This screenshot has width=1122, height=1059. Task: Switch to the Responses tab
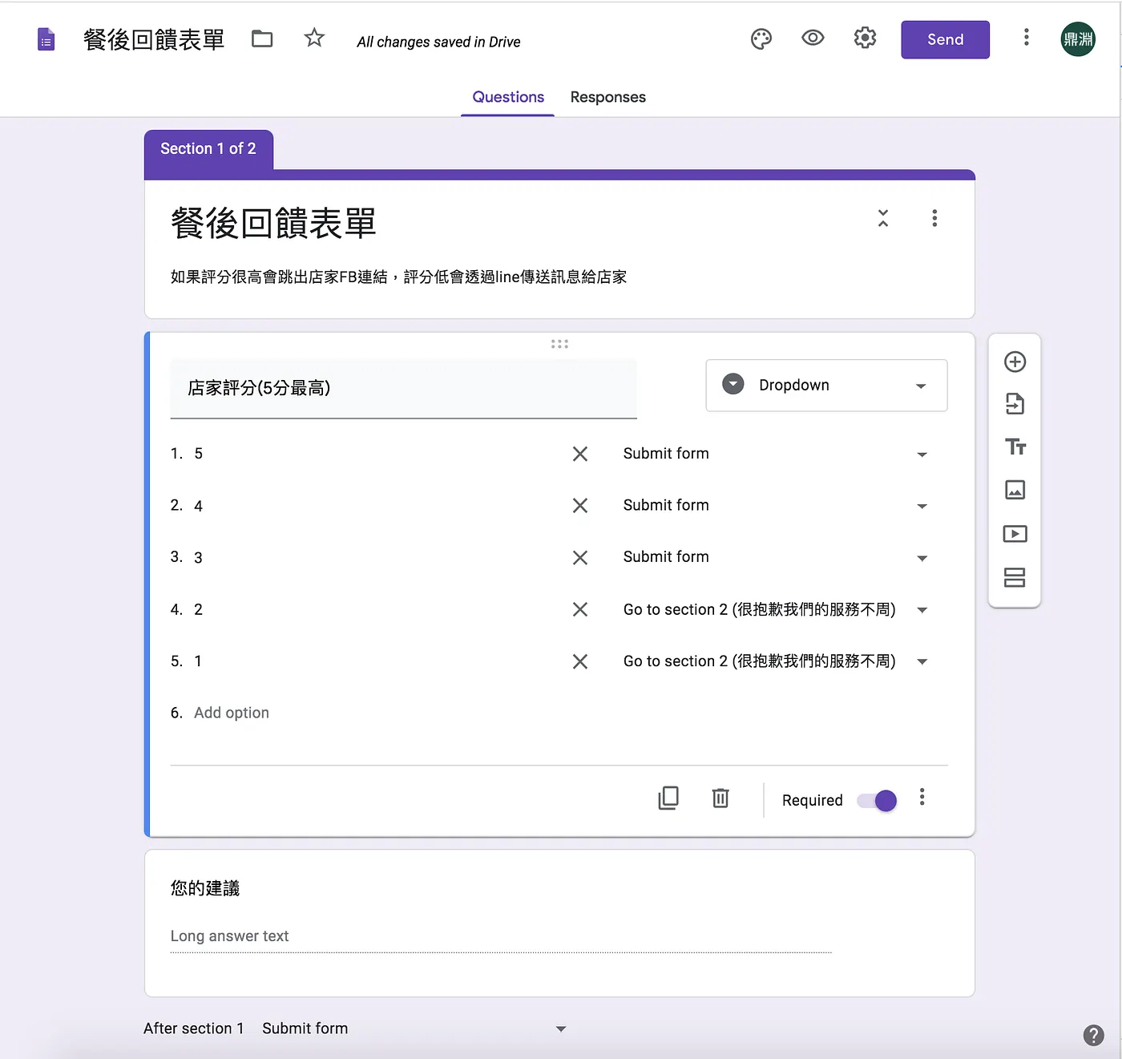(608, 97)
